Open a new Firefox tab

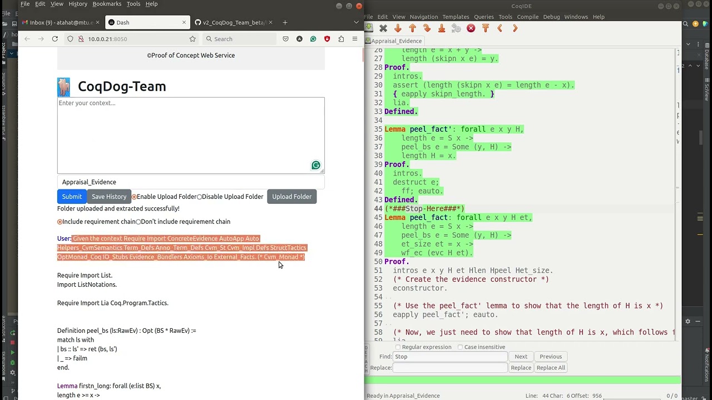click(285, 22)
